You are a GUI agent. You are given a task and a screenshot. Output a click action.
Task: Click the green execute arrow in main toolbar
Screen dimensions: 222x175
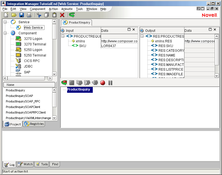coord(72,15)
